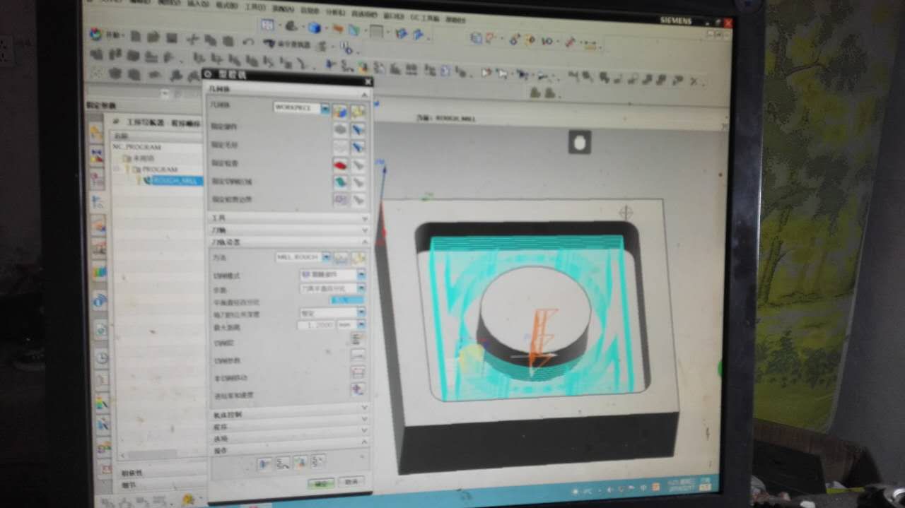Click the edit geometry icon beside WORKPIECE
The width and height of the screenshot is (905, 508).
coord(358,110)
